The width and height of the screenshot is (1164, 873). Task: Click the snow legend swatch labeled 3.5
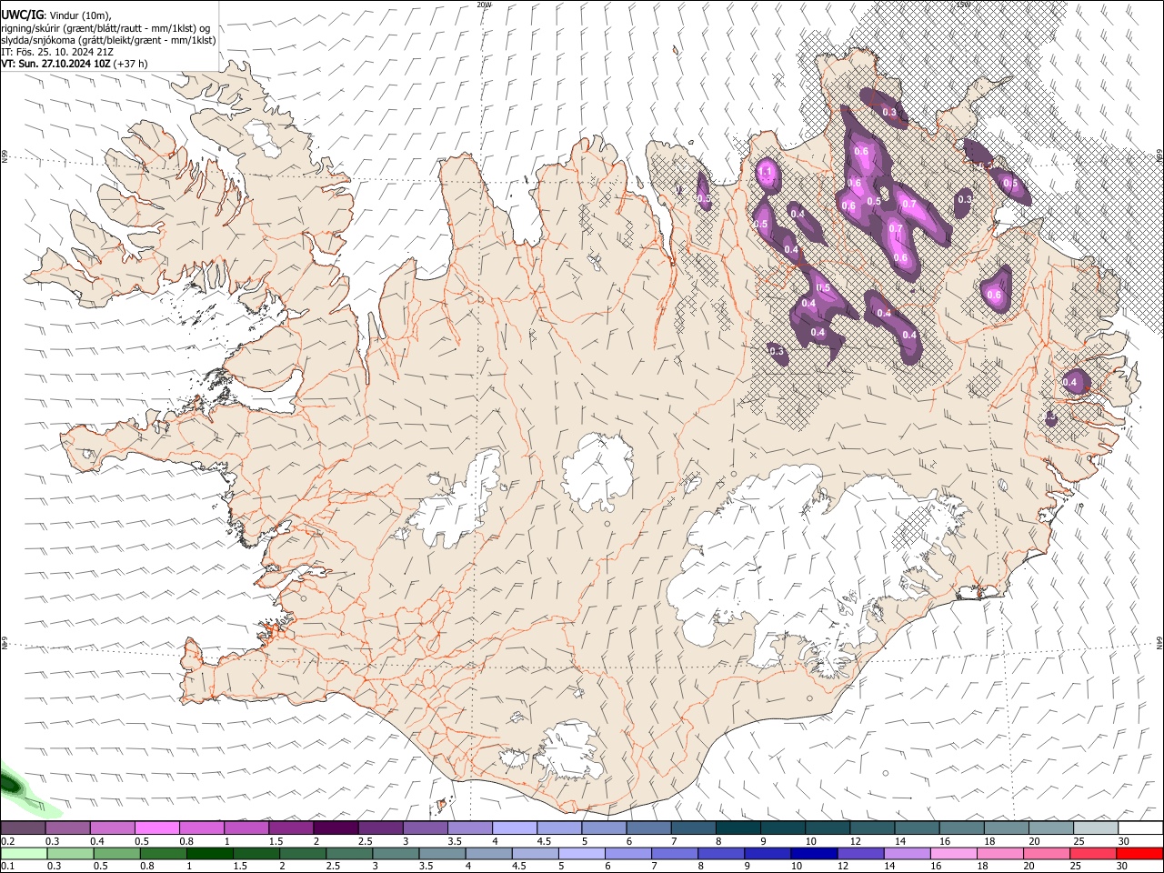coord(469,828)
